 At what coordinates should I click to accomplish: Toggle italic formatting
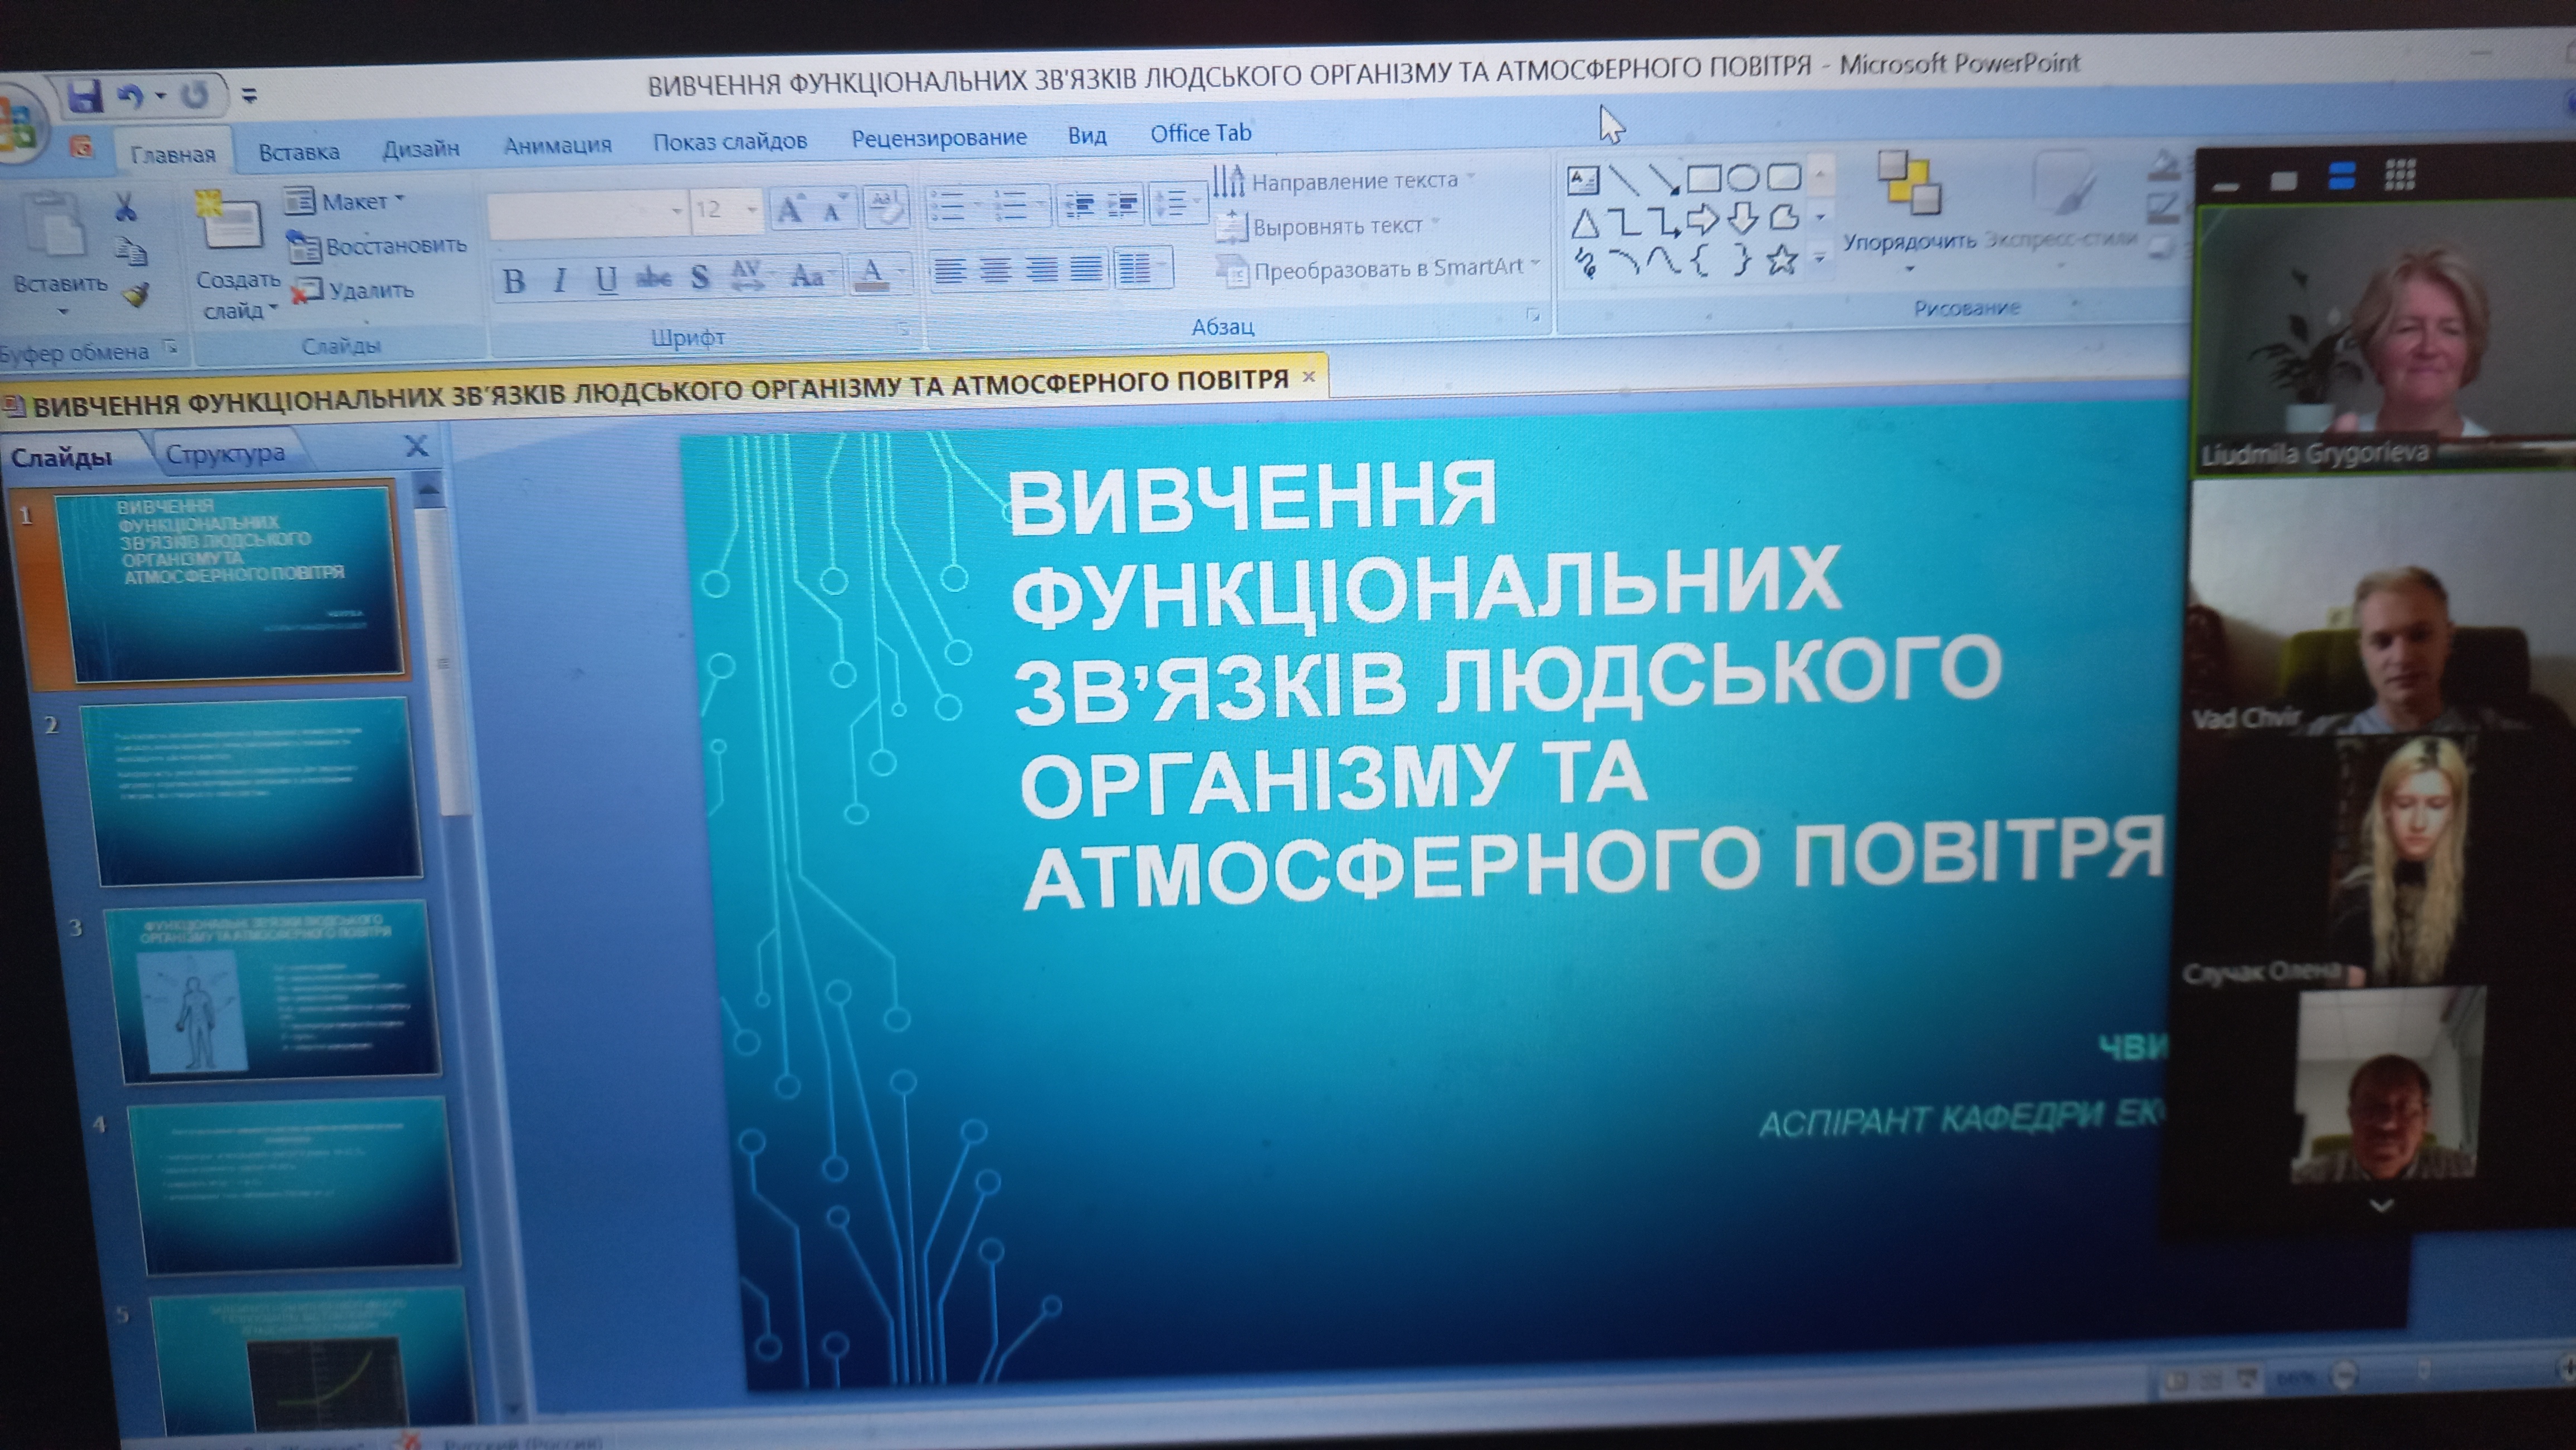coord(561,280)
